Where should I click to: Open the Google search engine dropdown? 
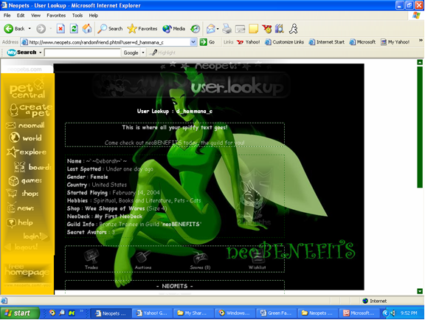pos(143,52)
